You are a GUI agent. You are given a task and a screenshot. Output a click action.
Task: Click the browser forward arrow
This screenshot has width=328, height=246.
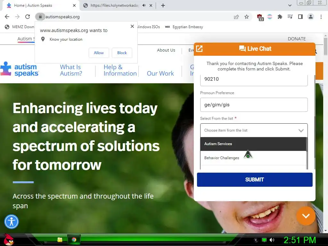[17, 17]
